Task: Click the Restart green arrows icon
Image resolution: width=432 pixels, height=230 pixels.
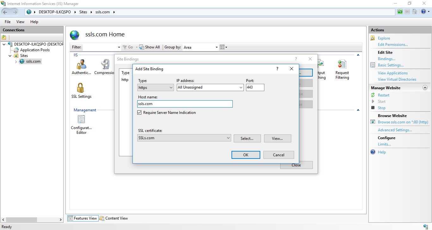Action: [373, 95]
